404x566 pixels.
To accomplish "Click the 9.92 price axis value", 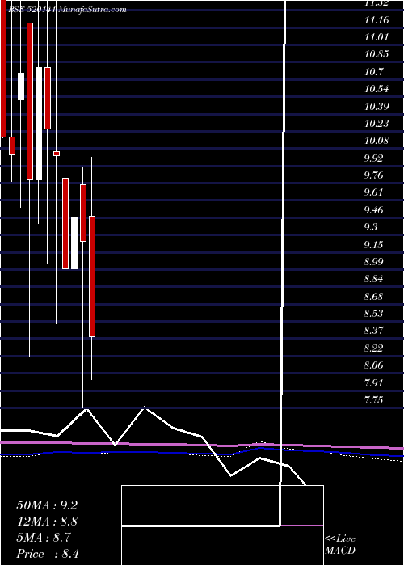I will click(373, 158).
